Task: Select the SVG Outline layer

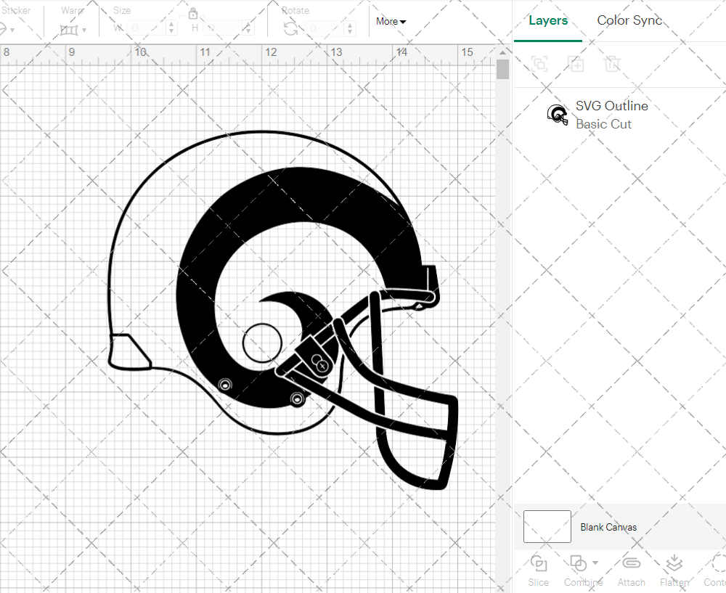Action: 612,106
